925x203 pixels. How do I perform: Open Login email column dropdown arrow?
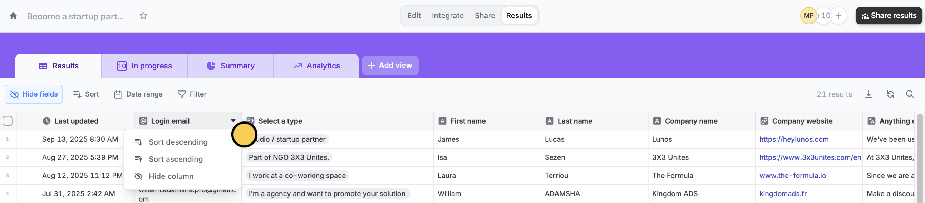[x=233, y=121]
